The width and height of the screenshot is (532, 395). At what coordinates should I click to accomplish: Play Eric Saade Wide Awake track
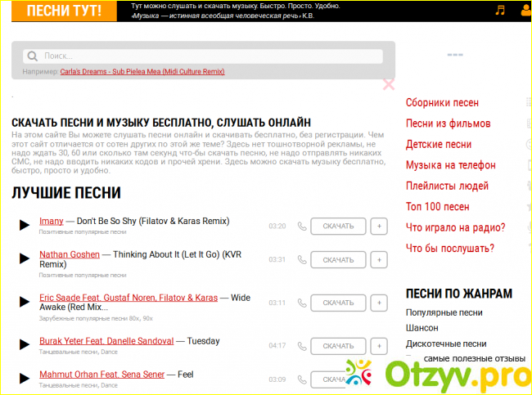coord(25,302)
